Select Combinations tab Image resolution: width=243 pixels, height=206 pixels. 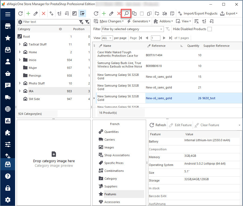tap(114, 171)
